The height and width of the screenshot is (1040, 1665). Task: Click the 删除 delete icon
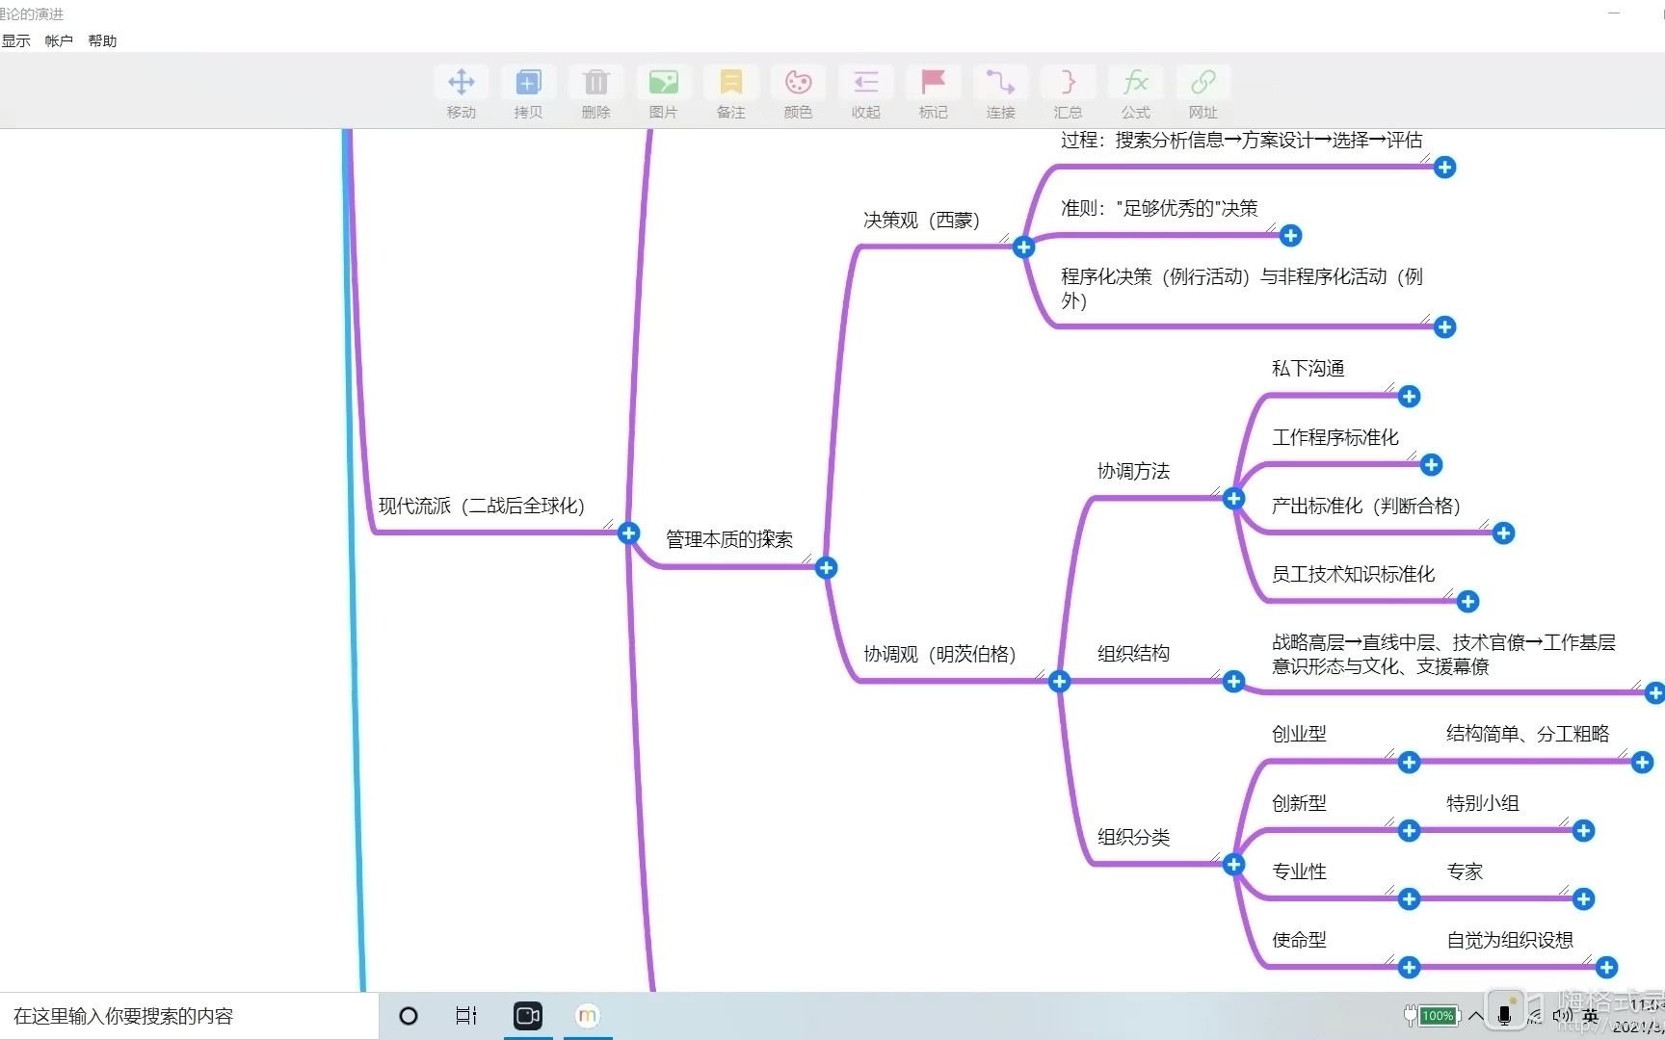pos(595,91)
